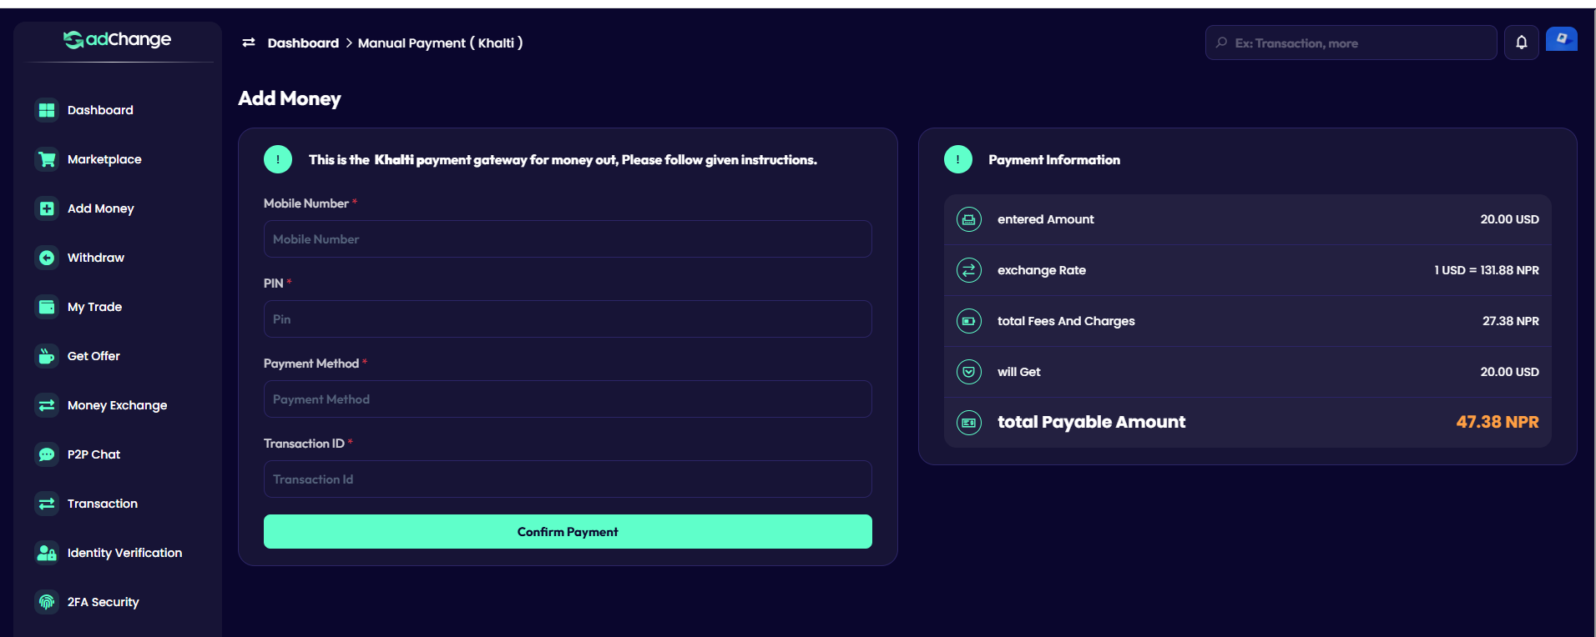Click the Payment Information info icon
The height and width of the screenshot is (637, 1596).
coord(958,159)
